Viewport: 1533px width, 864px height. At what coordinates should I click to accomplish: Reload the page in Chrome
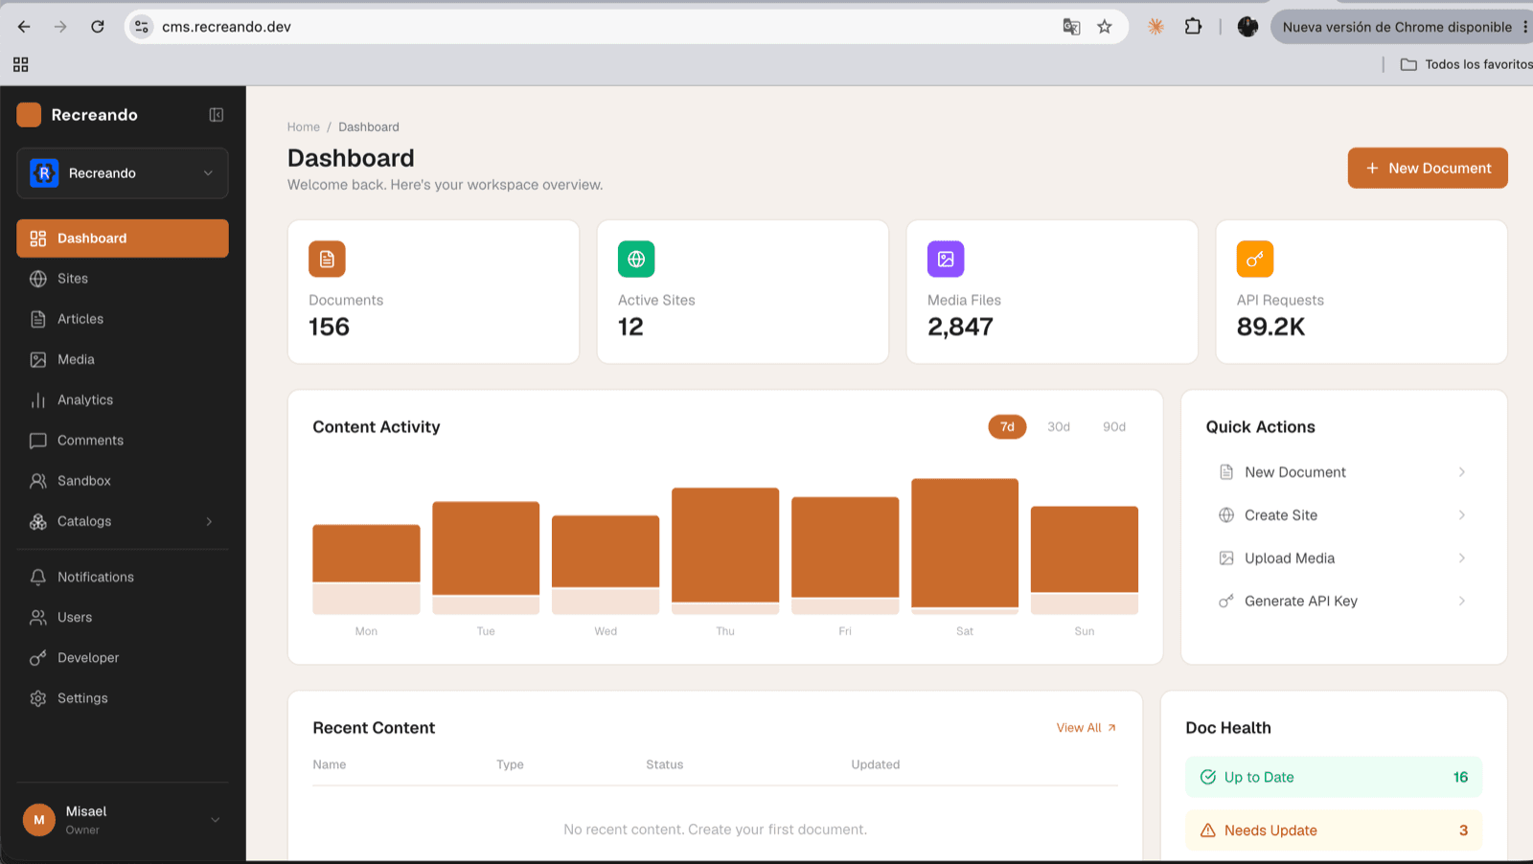[98, 27]
